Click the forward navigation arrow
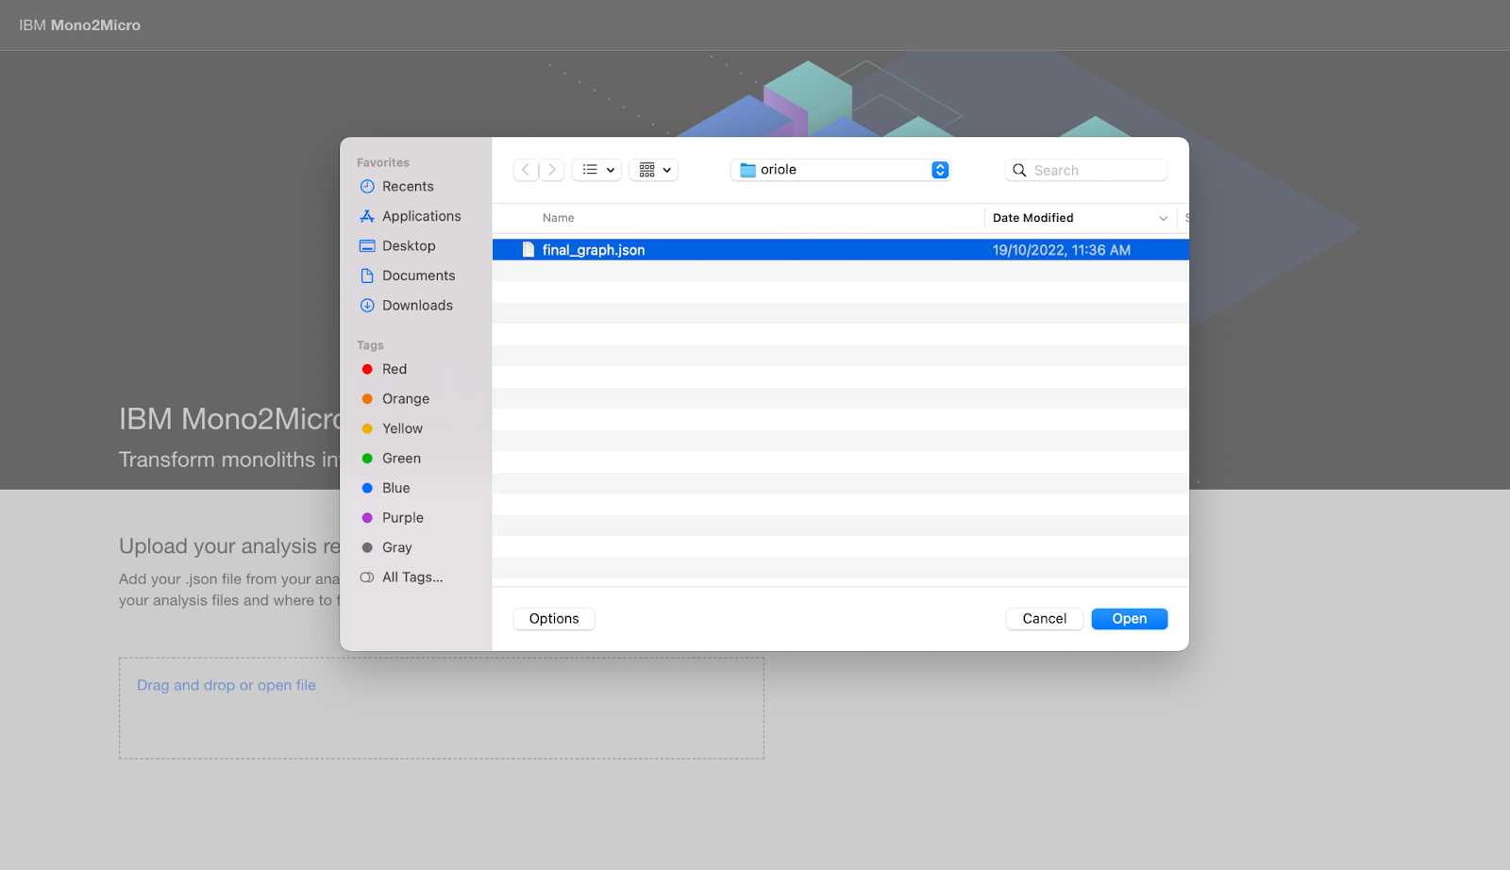This screenshot has width=1510, height=870. pos(552,170)
